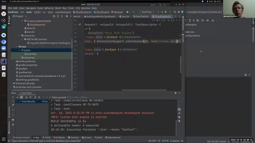Viewport: 255px width, 143px height.
Task: Open Run panel settings gear
Action: pos(175,93)
